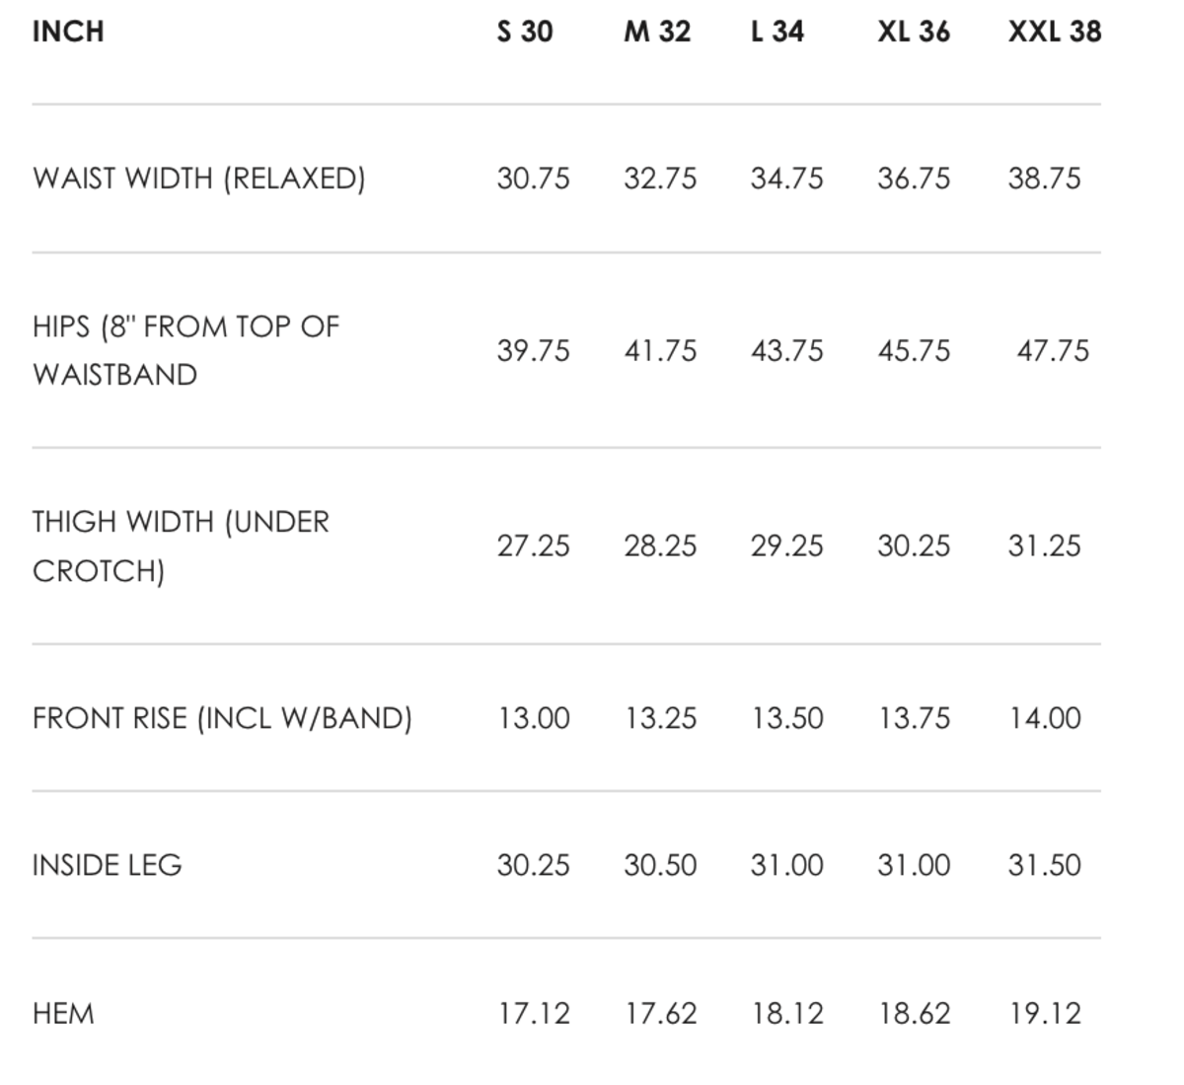Image resolution: width=1184 pixels, height=1085 pixels.
Task: Click the INCH column header
Action: click(x=68, y=32)
